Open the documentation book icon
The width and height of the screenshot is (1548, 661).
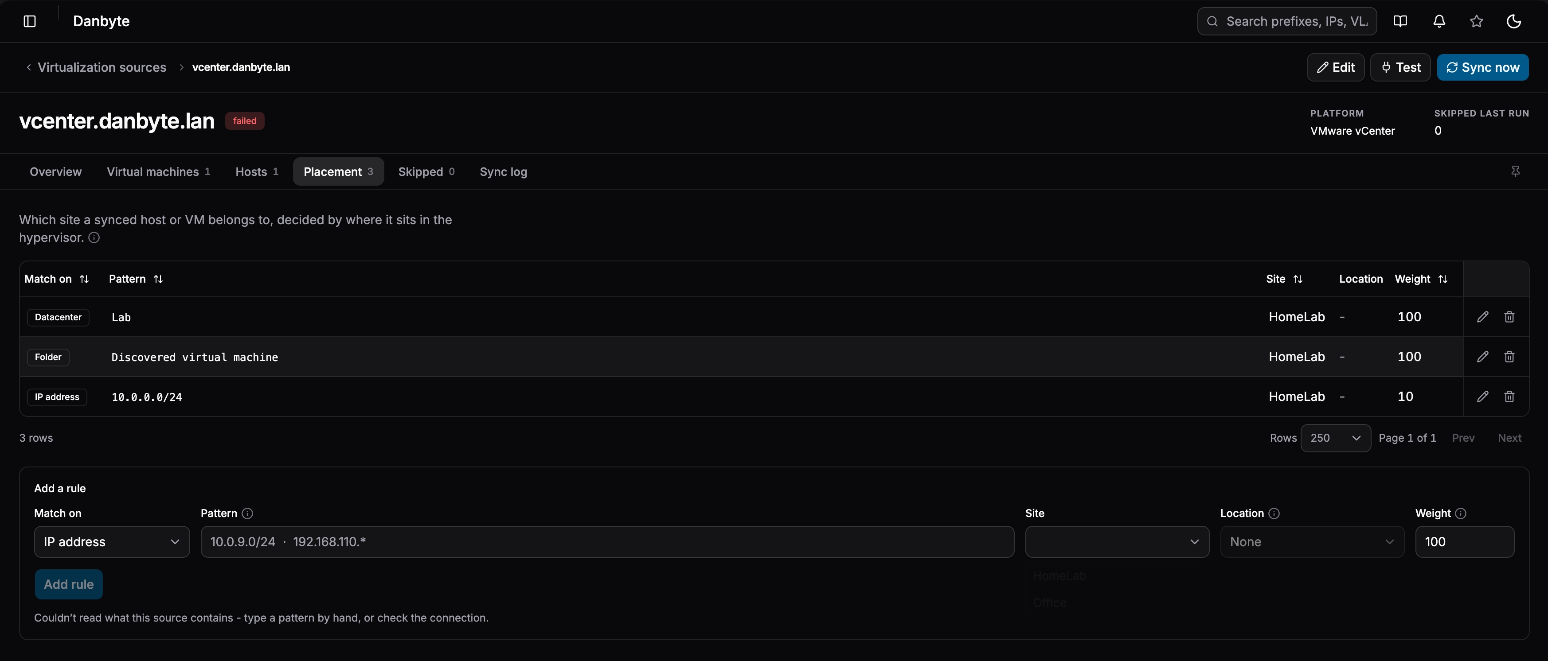coord(1400,21)
